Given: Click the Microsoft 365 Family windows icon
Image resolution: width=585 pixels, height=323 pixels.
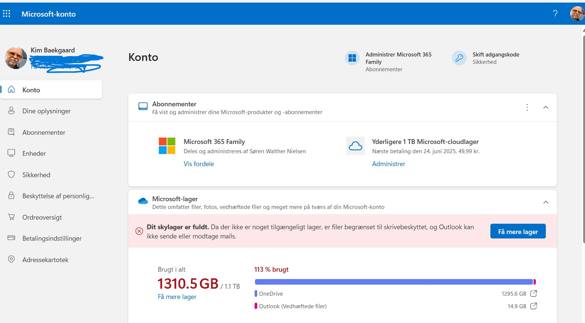Looking at the screenshot, I should click(x=352, y=58).
